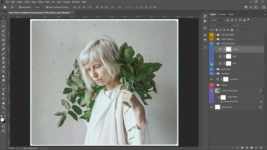This screenshot has width=267, height=150.
Task: Click the create new group folder icon
Action: 252,147
